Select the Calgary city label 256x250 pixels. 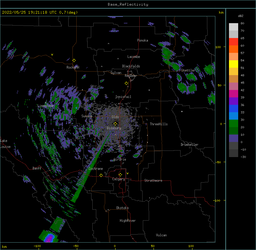click(118, 179)
